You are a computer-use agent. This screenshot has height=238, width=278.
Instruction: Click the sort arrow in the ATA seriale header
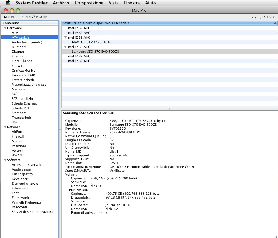tap(275, 23)
